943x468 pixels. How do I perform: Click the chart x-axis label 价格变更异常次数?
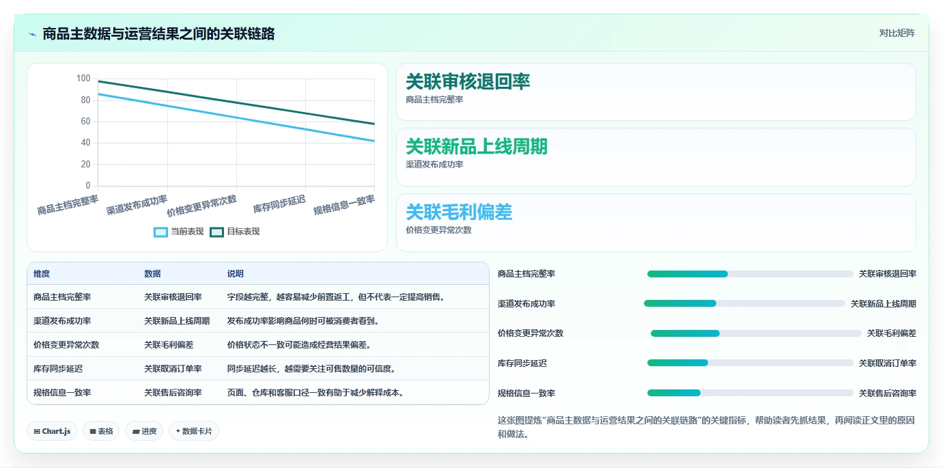pos(202,206)
